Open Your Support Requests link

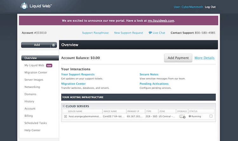78,74
